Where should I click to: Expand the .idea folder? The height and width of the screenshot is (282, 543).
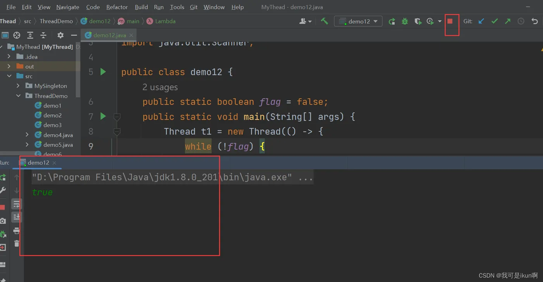[9, 57]
